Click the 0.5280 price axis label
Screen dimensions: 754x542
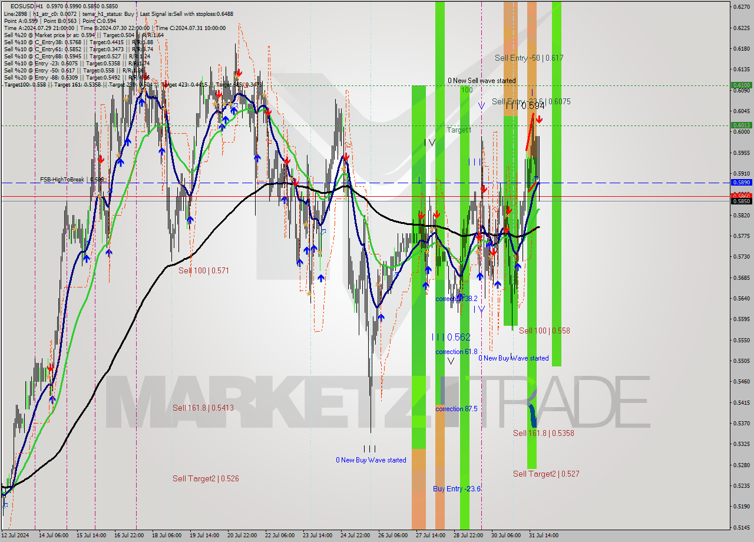741,465
